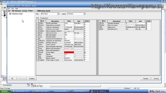Viewport: 166px width, 93px height.
Task: Switch to the CFC window in taskbar
Action: pos(99,91)
